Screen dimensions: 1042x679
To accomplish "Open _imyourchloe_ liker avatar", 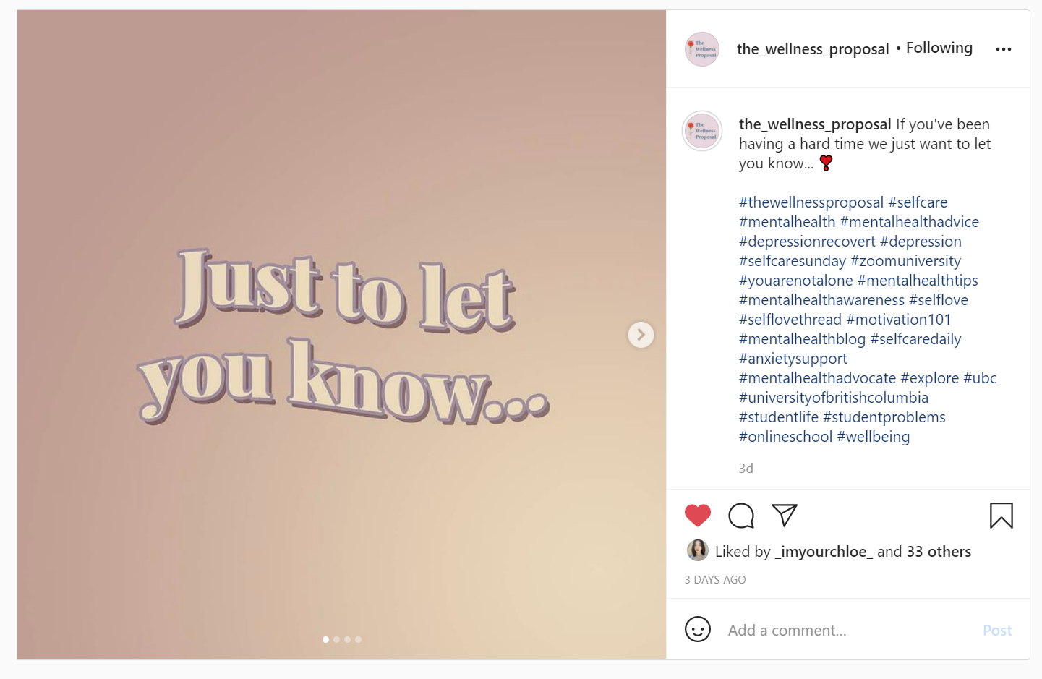I will pos(698,551).
